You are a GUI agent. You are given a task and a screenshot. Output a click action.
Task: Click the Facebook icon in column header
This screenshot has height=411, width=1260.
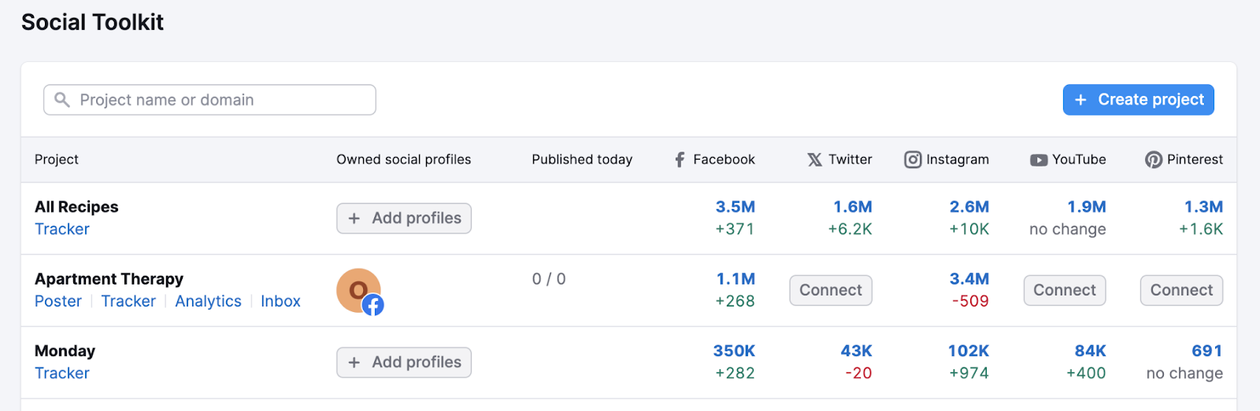(680, 160)
